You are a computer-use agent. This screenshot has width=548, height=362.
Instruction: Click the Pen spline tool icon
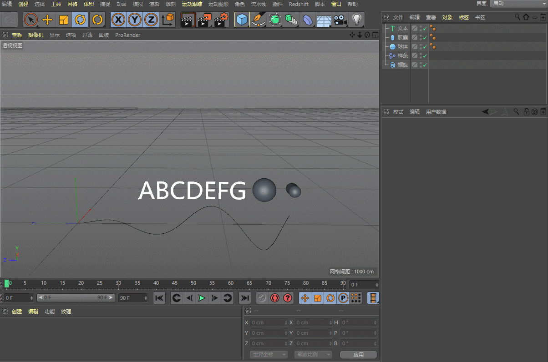click(x=258, y=20)
